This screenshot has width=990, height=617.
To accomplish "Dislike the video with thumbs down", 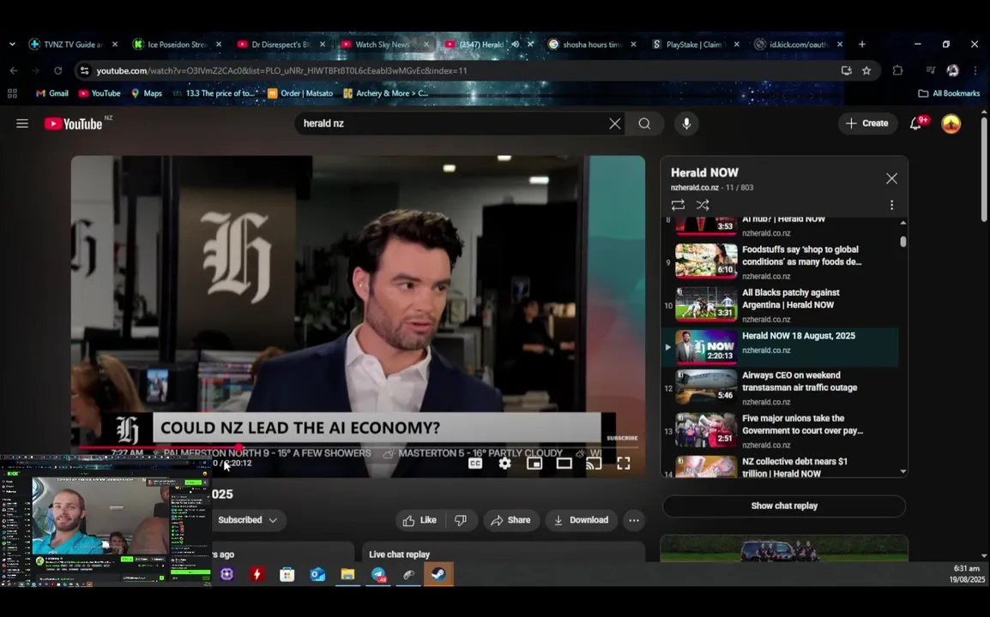I will point(461,520).
